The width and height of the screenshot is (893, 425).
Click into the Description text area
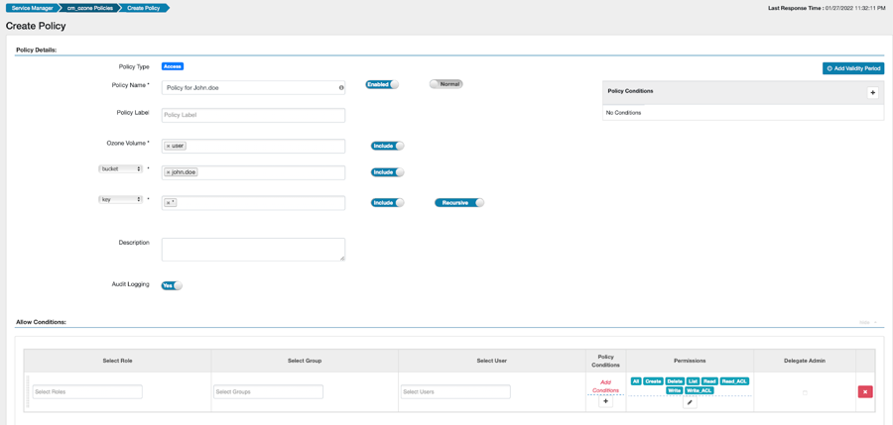[x=253, y=249]
